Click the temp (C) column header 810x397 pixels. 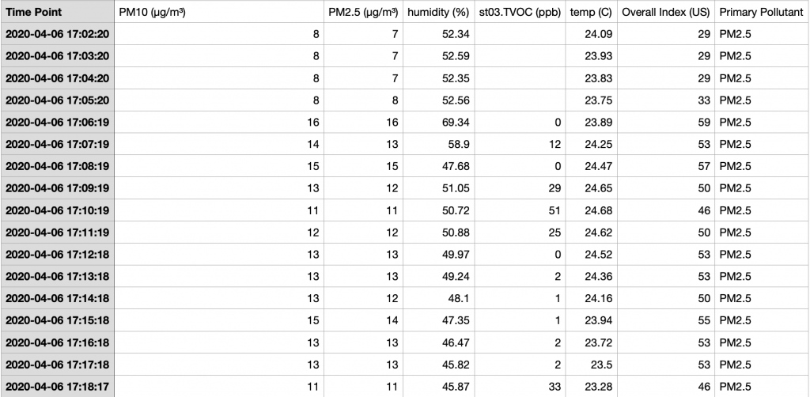pyautogui.click(x=591, y=13)
